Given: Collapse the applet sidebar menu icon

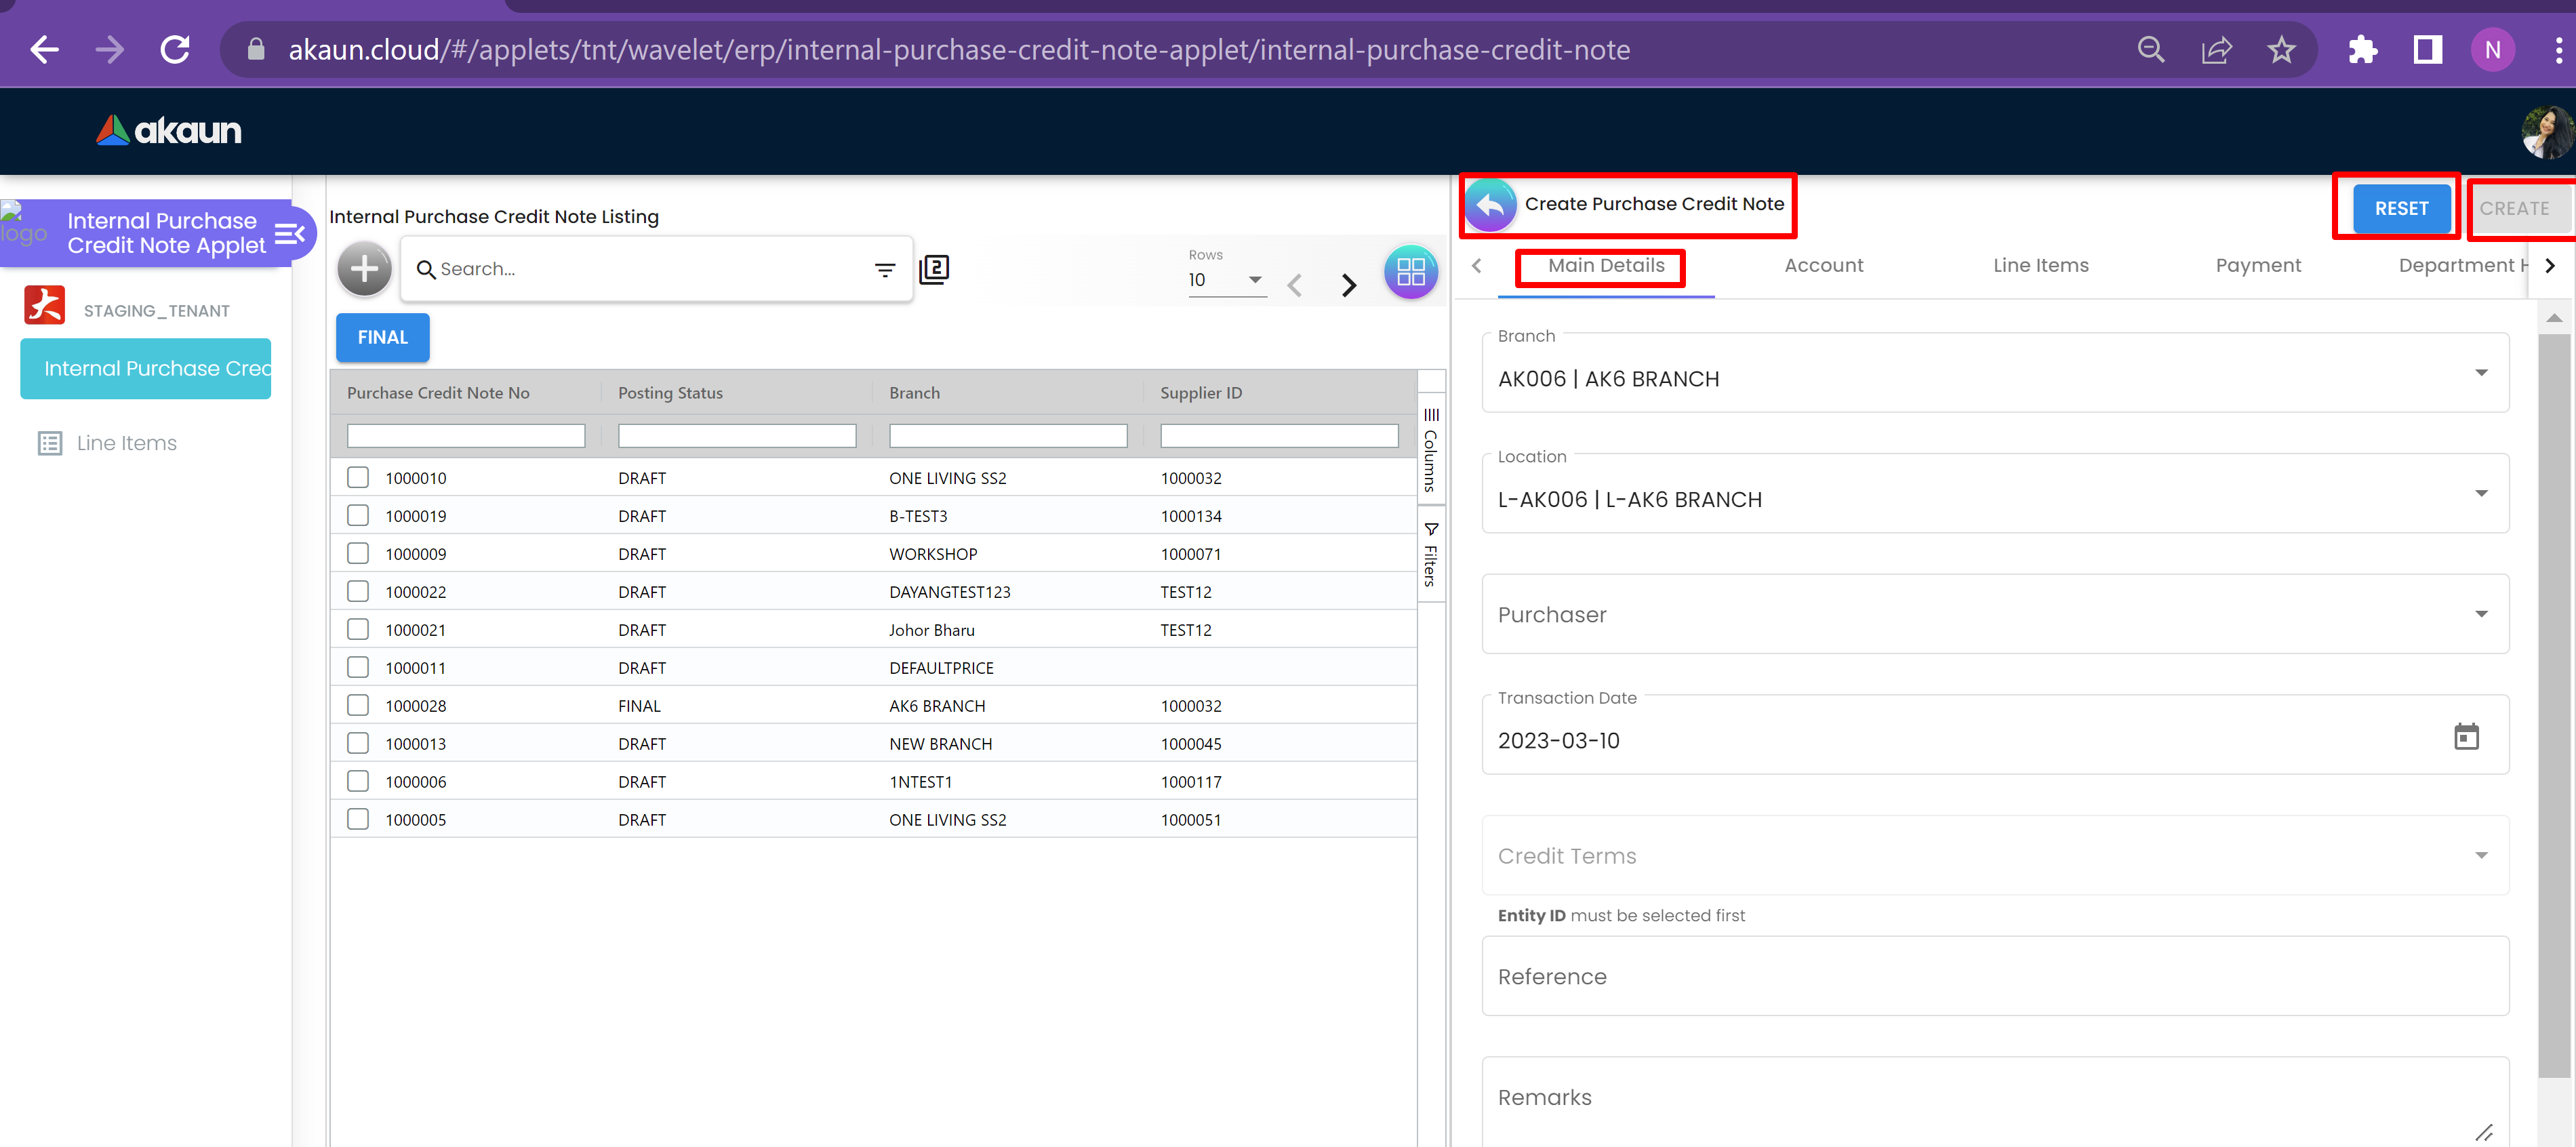Looking at the screenshot, I should point(289,233).
